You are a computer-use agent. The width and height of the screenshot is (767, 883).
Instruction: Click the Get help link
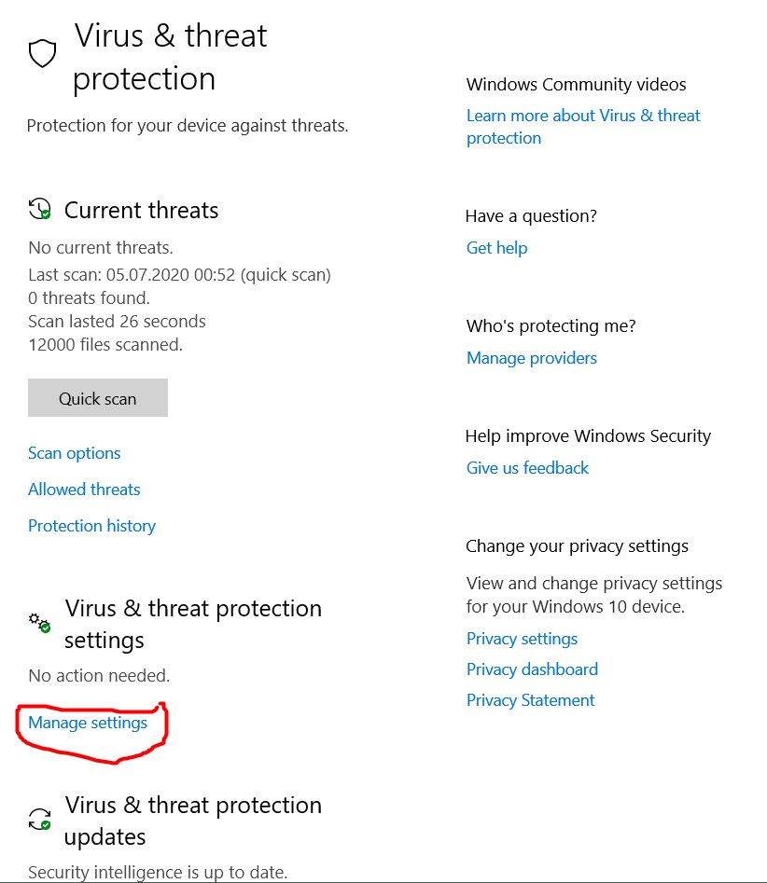pos(497,248)
